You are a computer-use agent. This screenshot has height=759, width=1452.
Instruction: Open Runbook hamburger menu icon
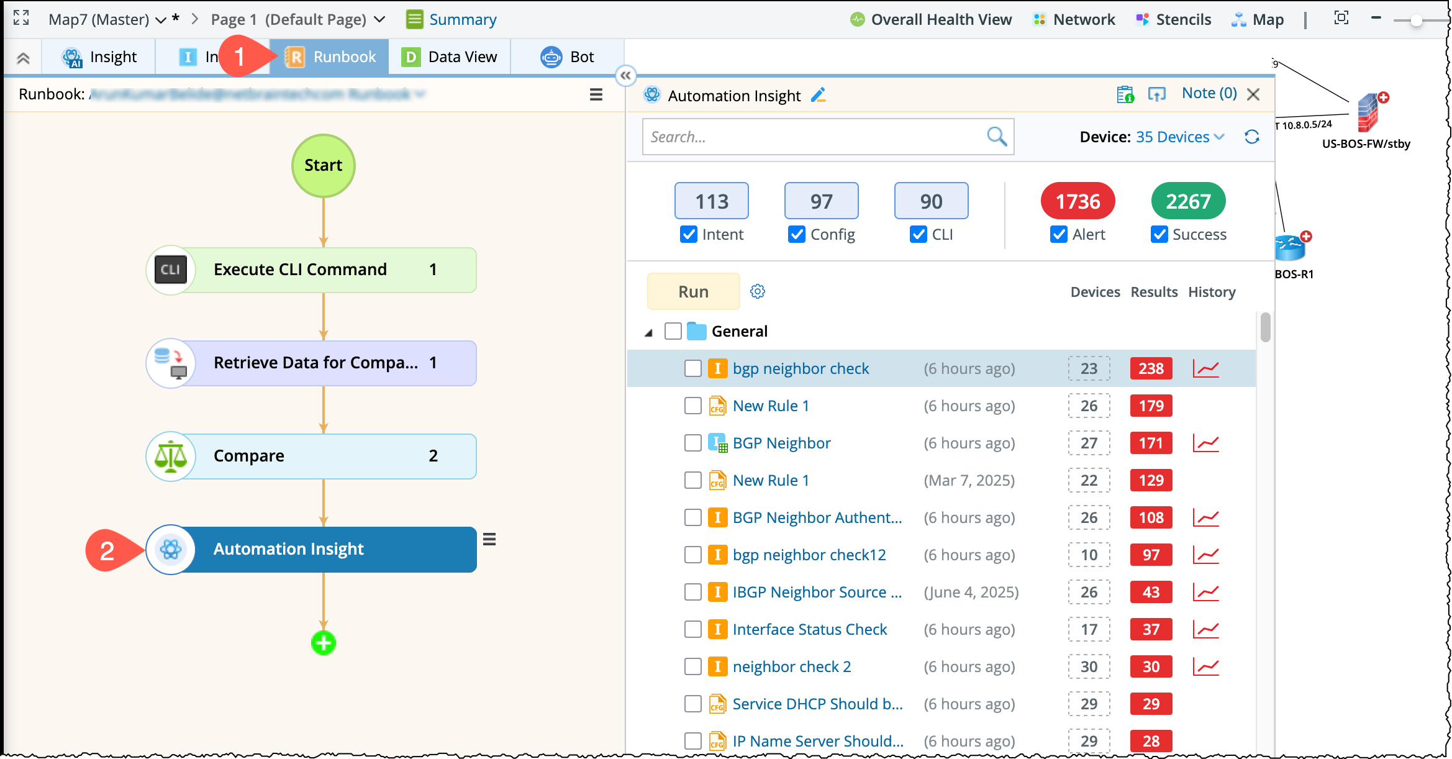point(596,94)
